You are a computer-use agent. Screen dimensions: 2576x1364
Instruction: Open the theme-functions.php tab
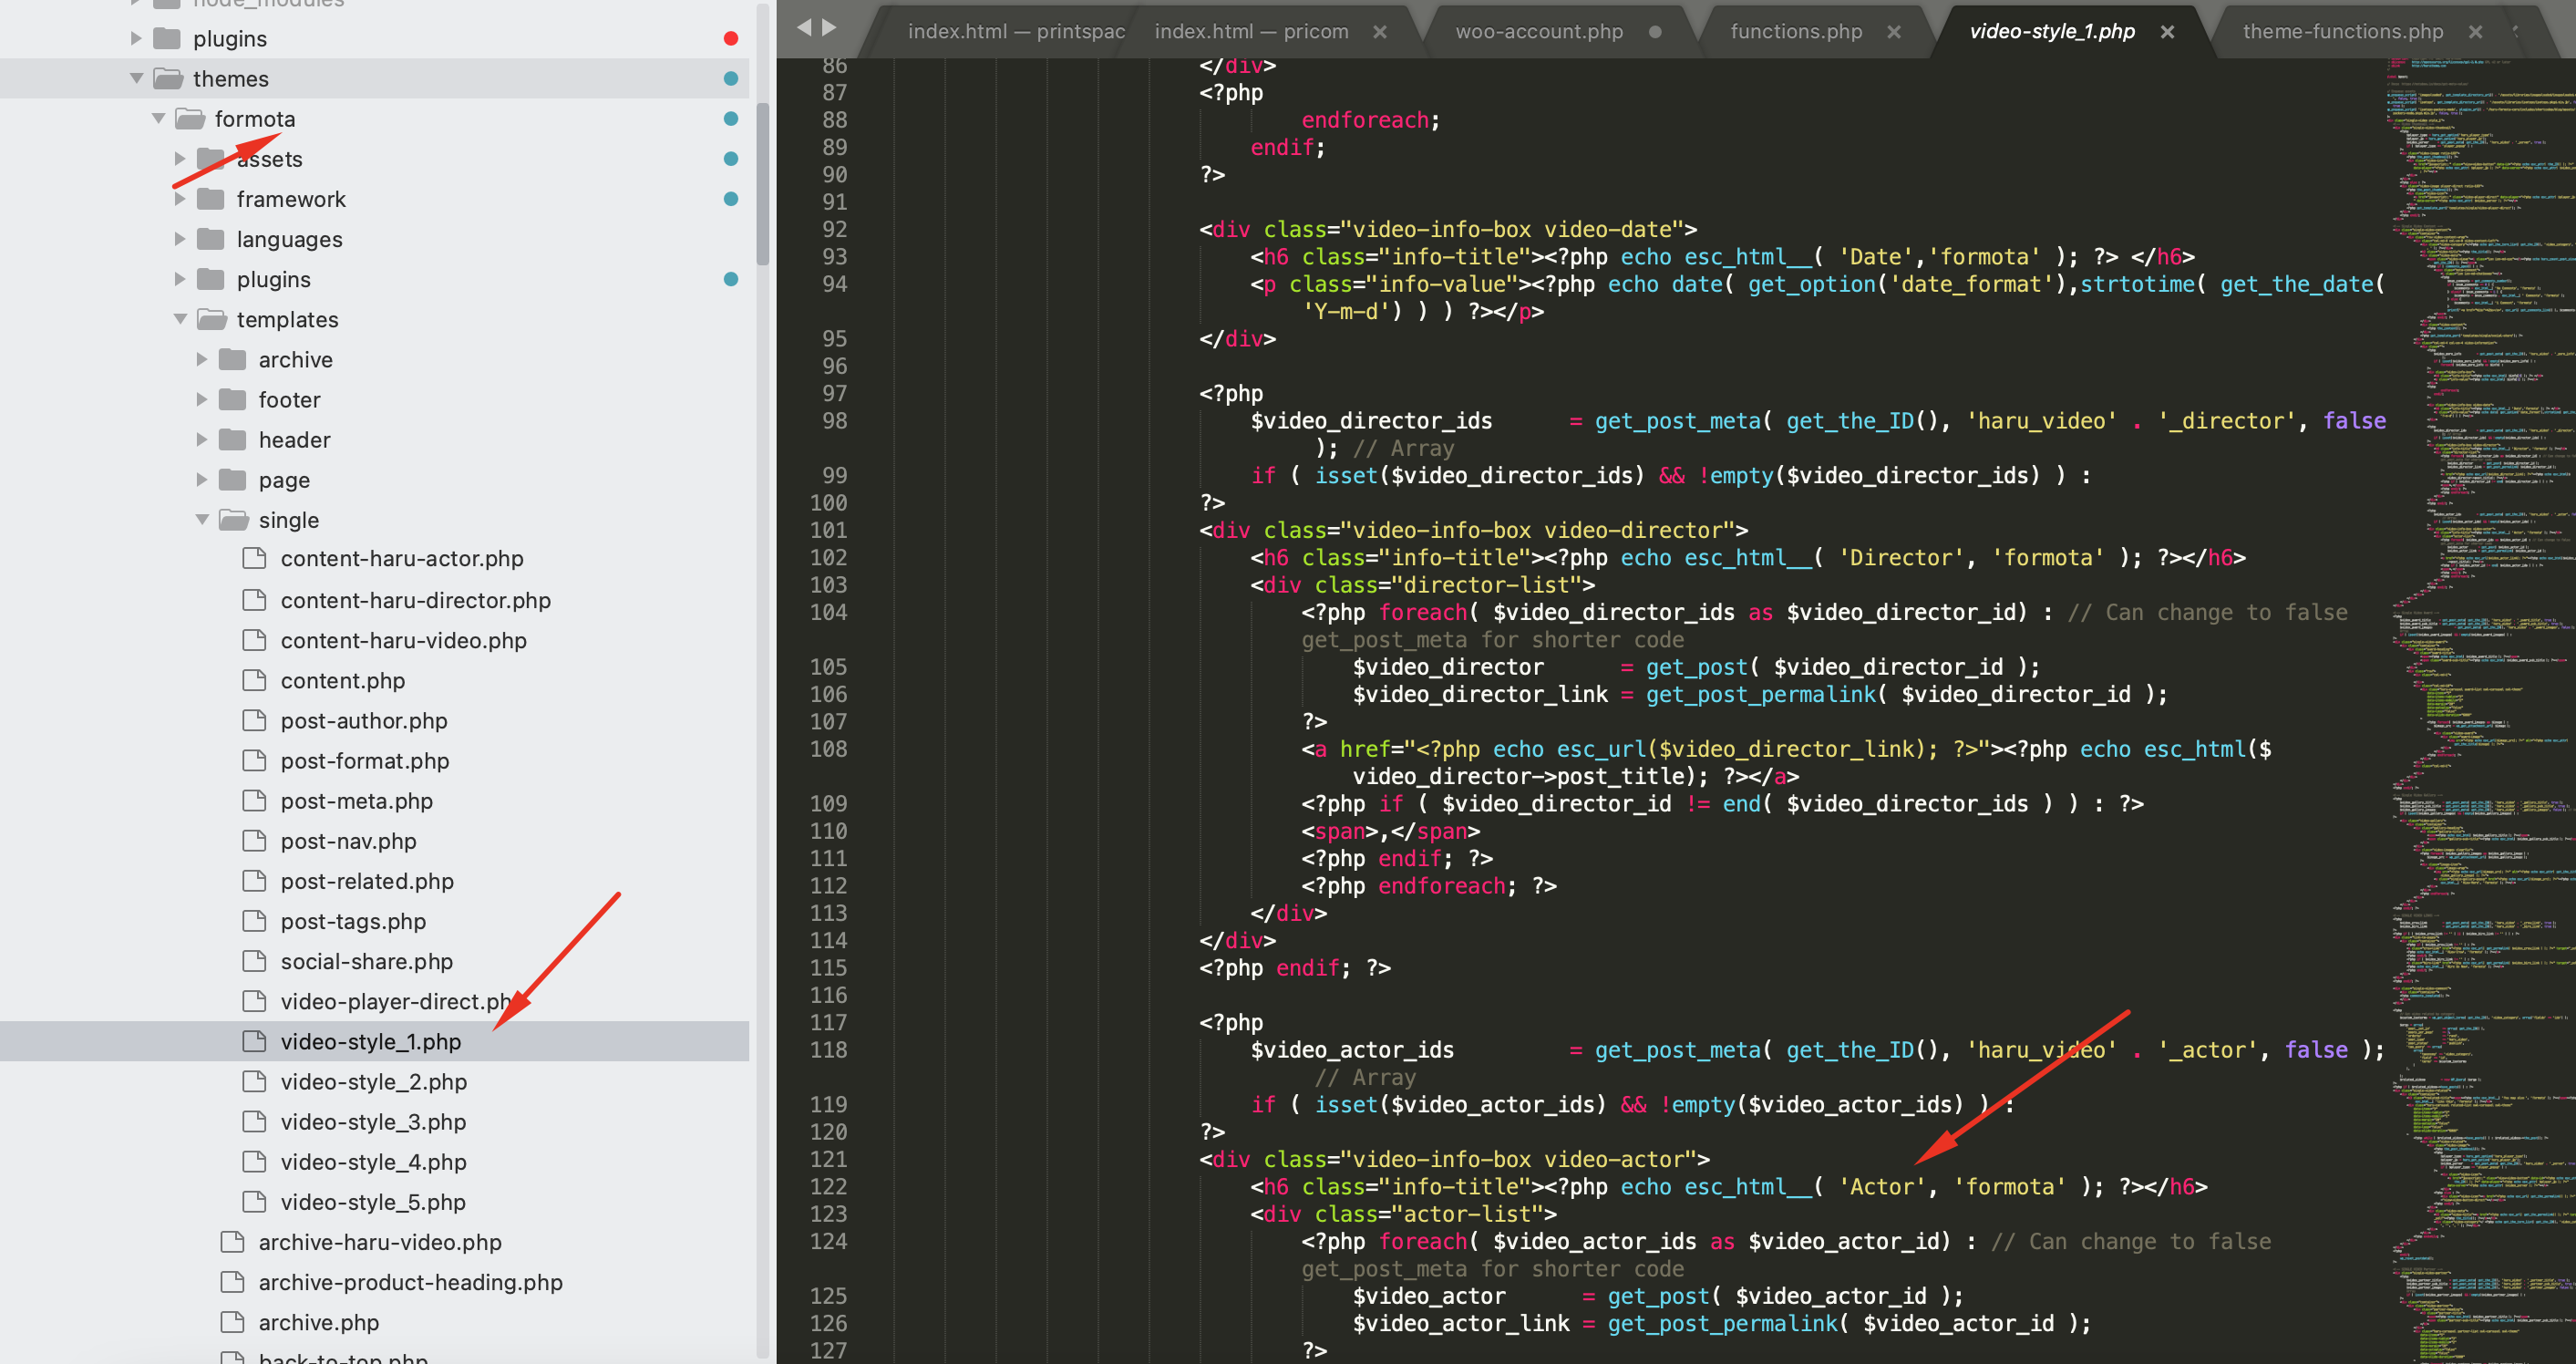[x=2343, y=32]
